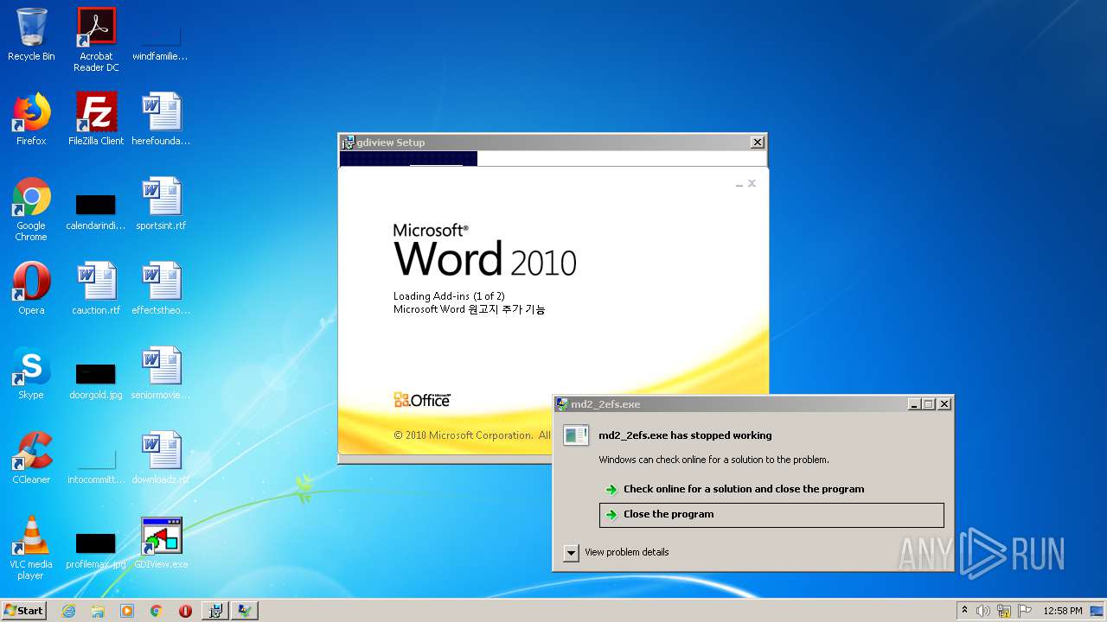Maximize the md2_2efs.exe error dialog
Image resolution: width=1107 pixels, height=622 pixels.
(928, 404)
